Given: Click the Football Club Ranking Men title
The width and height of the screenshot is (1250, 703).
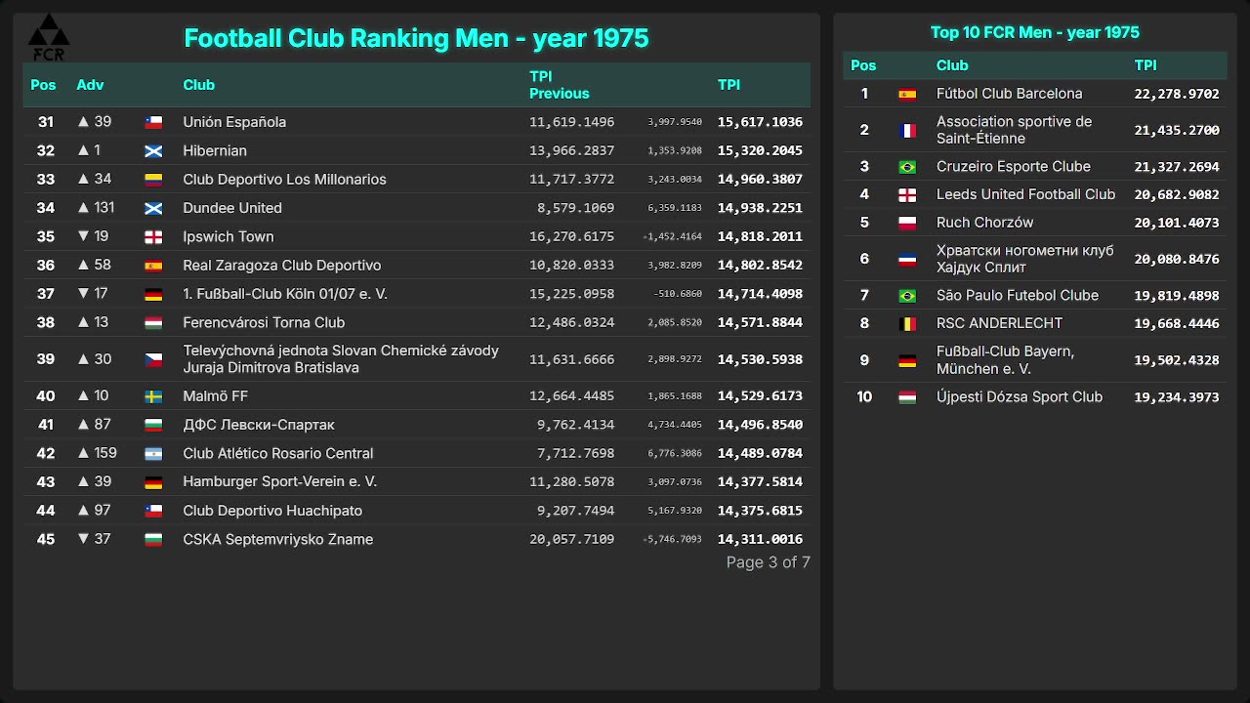Looking at the screenshot, I should click(x=416, y=38).
